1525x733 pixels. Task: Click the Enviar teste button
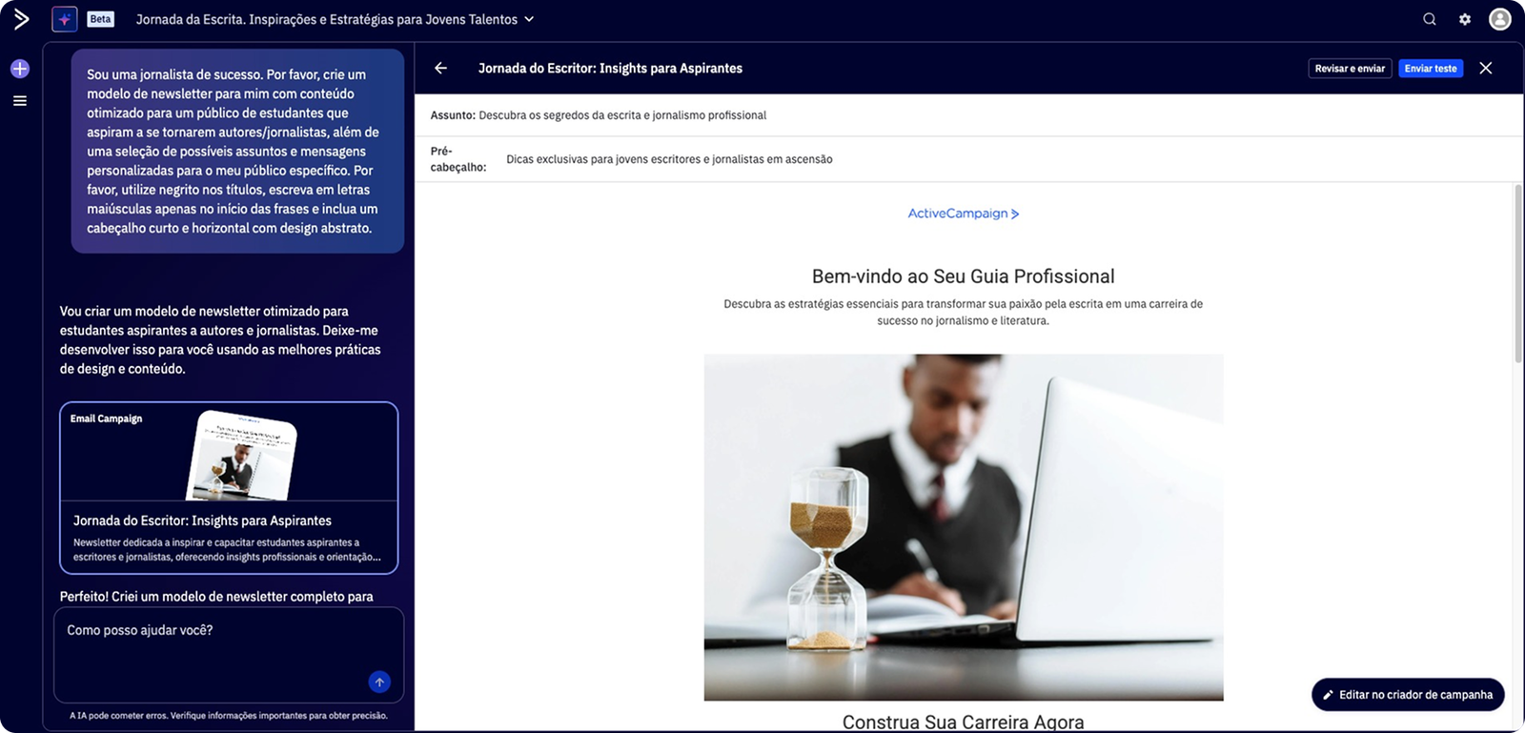click(x=1430, y=69)
